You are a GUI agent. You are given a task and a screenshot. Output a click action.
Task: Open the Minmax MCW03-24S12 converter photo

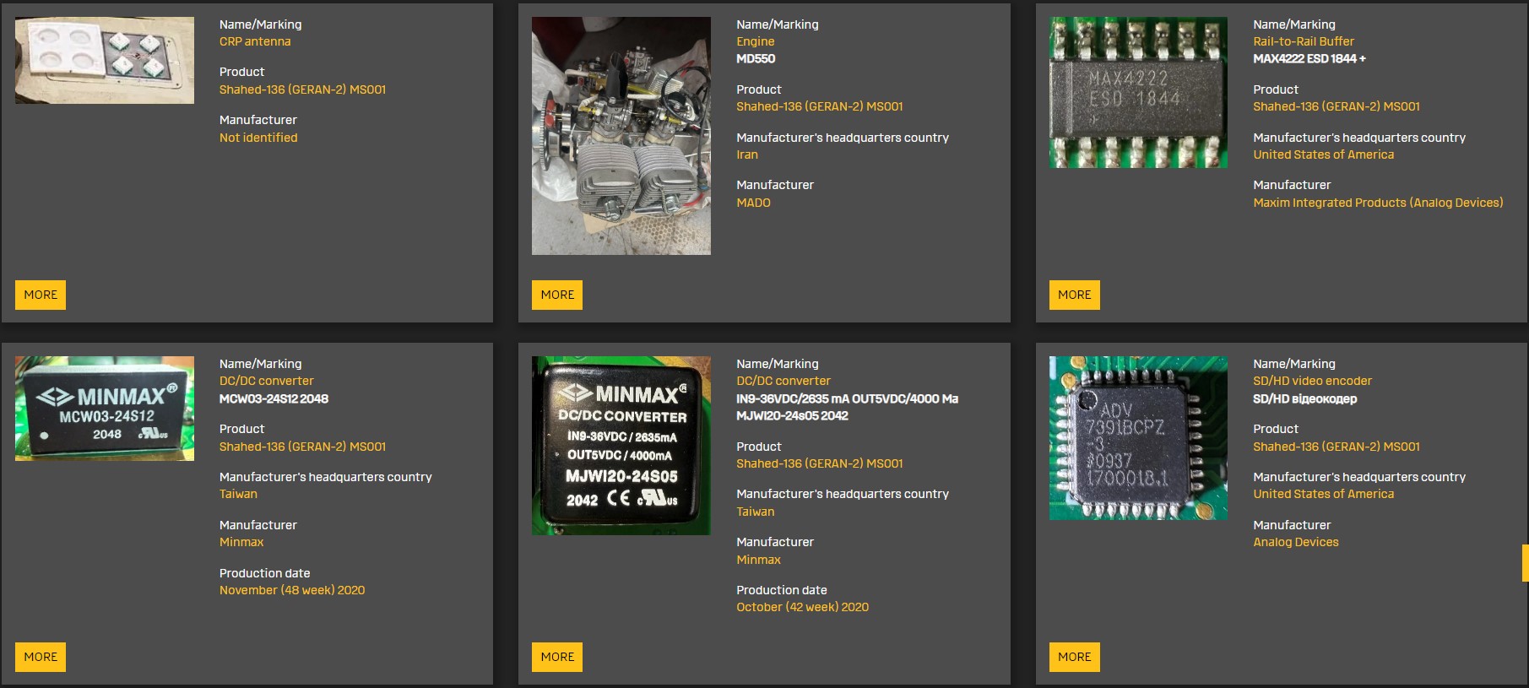pos(105,409)
